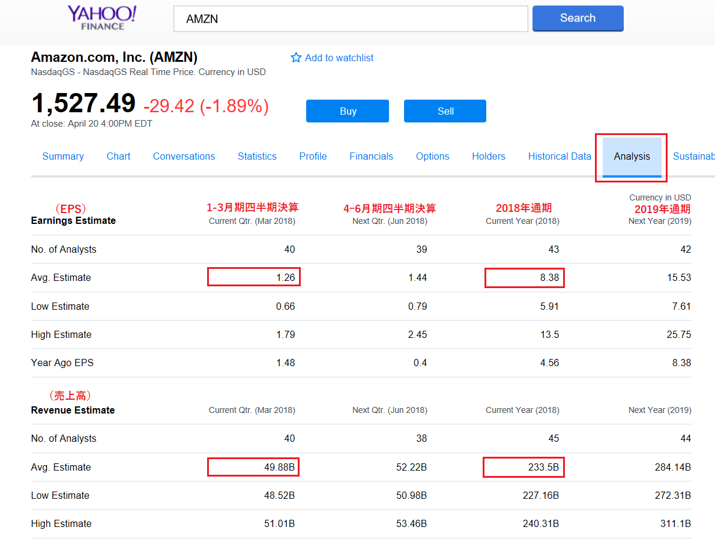This screenshot has height=542, width=715.
Task: Switch to the Options tab
Action: pyautogui.click(x=432, y=156)
